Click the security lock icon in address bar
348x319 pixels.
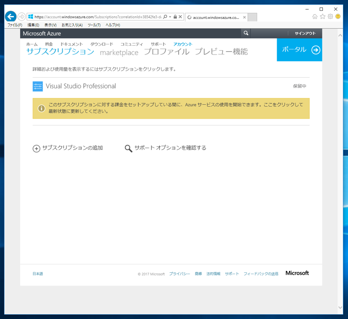[175, 17]
